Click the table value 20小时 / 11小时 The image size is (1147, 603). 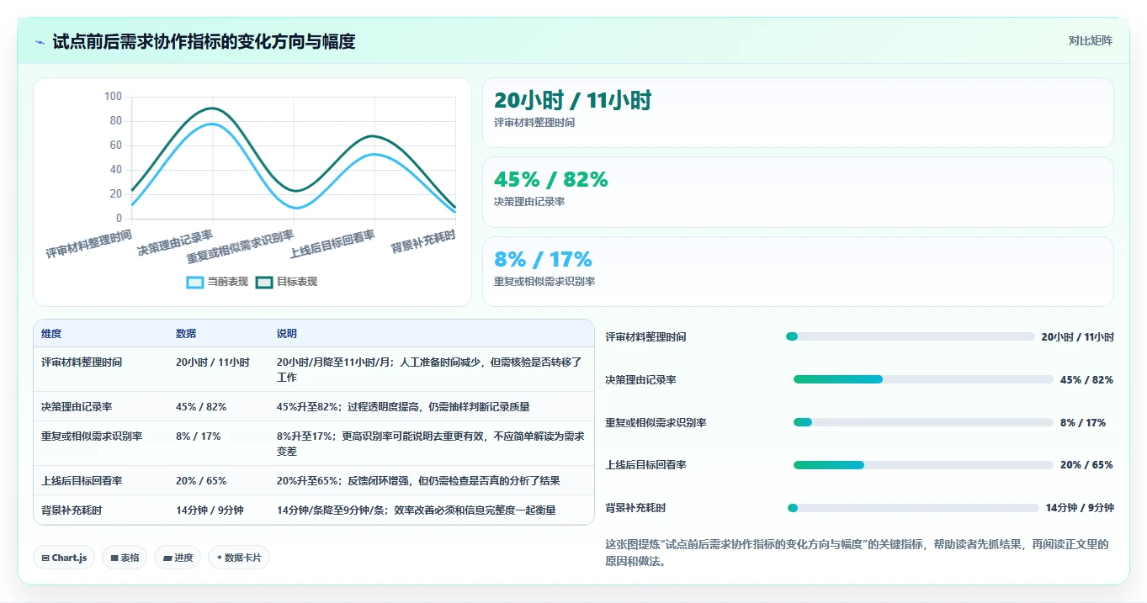213,362
